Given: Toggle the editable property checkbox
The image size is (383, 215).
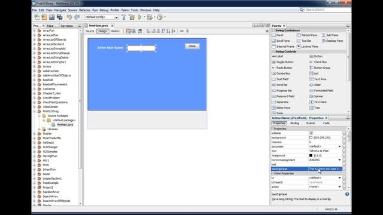Looking at the screenshot, I should [x=311, y=133].
